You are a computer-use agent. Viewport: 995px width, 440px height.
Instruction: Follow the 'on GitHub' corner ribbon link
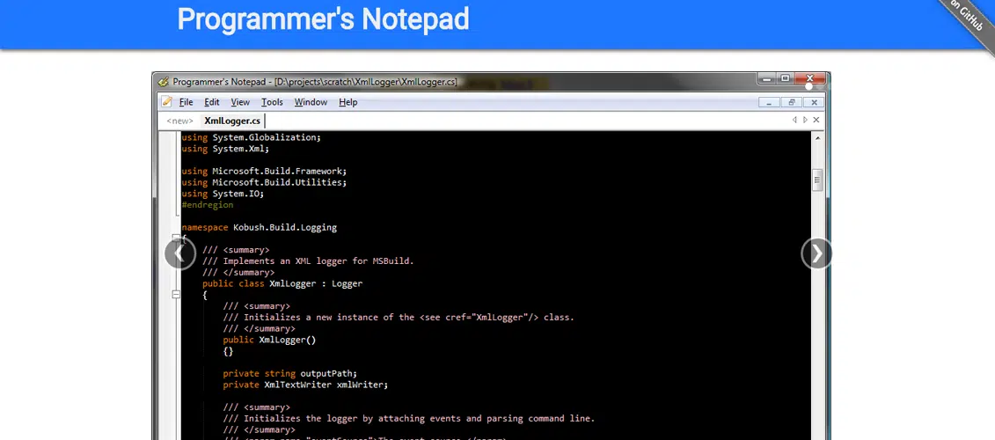(x=966, y=18)
